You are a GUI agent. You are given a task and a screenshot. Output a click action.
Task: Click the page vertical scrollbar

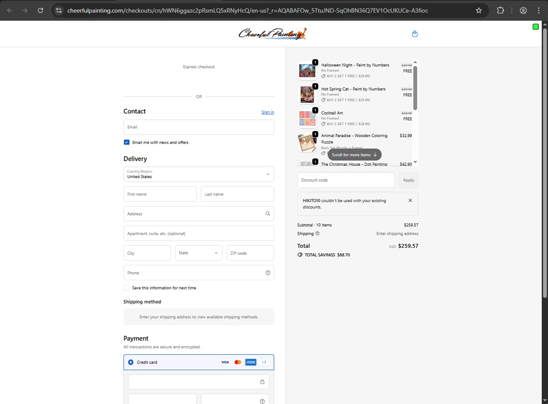(x=545, y=162)
